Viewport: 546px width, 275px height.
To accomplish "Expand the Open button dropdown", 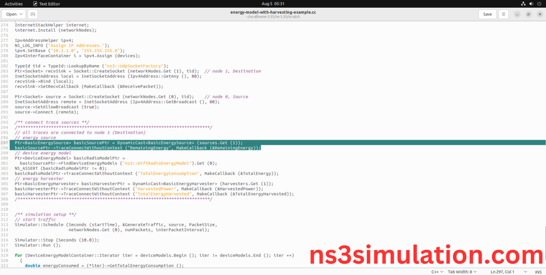I will [x=21, y=14].
